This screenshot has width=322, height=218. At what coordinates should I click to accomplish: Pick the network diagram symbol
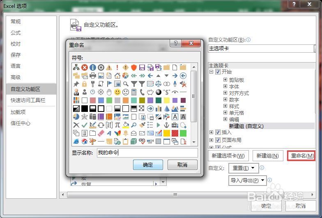click(x=76, y=67)
